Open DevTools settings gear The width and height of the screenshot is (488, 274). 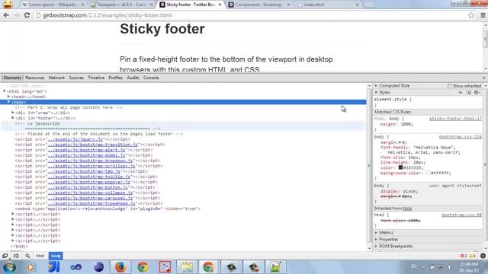coord(483,256)
